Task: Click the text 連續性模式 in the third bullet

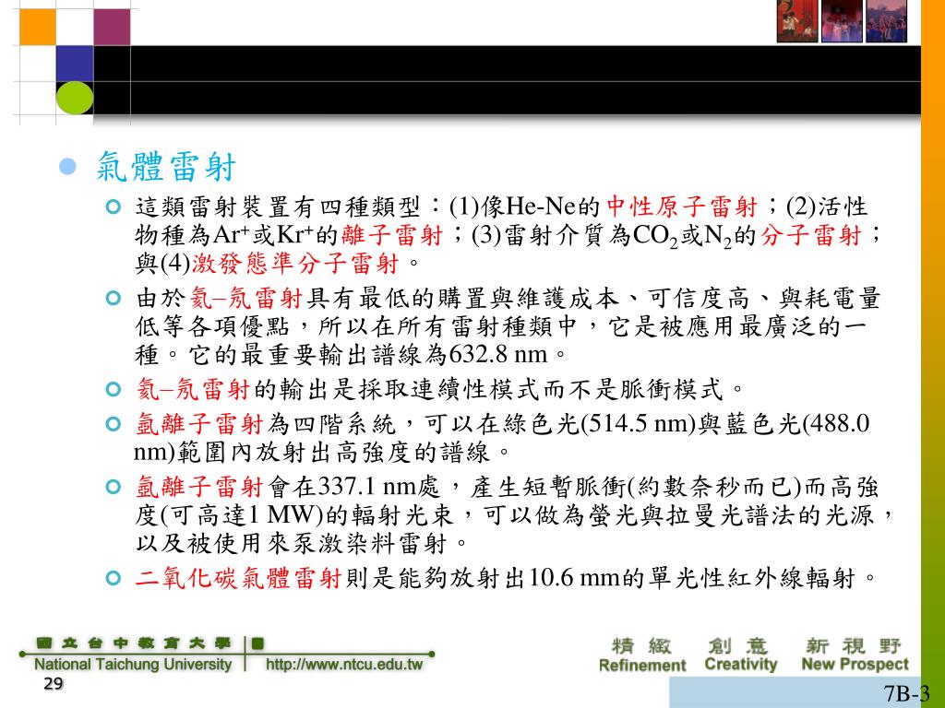Action: 478,390
